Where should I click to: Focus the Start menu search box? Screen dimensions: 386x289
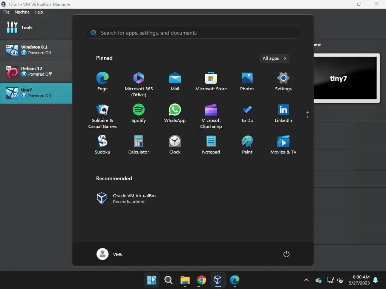point(193,33)
